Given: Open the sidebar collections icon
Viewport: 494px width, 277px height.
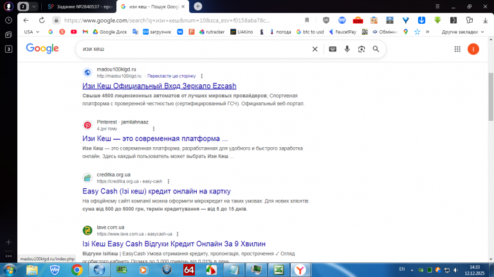Looking at the screenshot, I should (8, 35).
